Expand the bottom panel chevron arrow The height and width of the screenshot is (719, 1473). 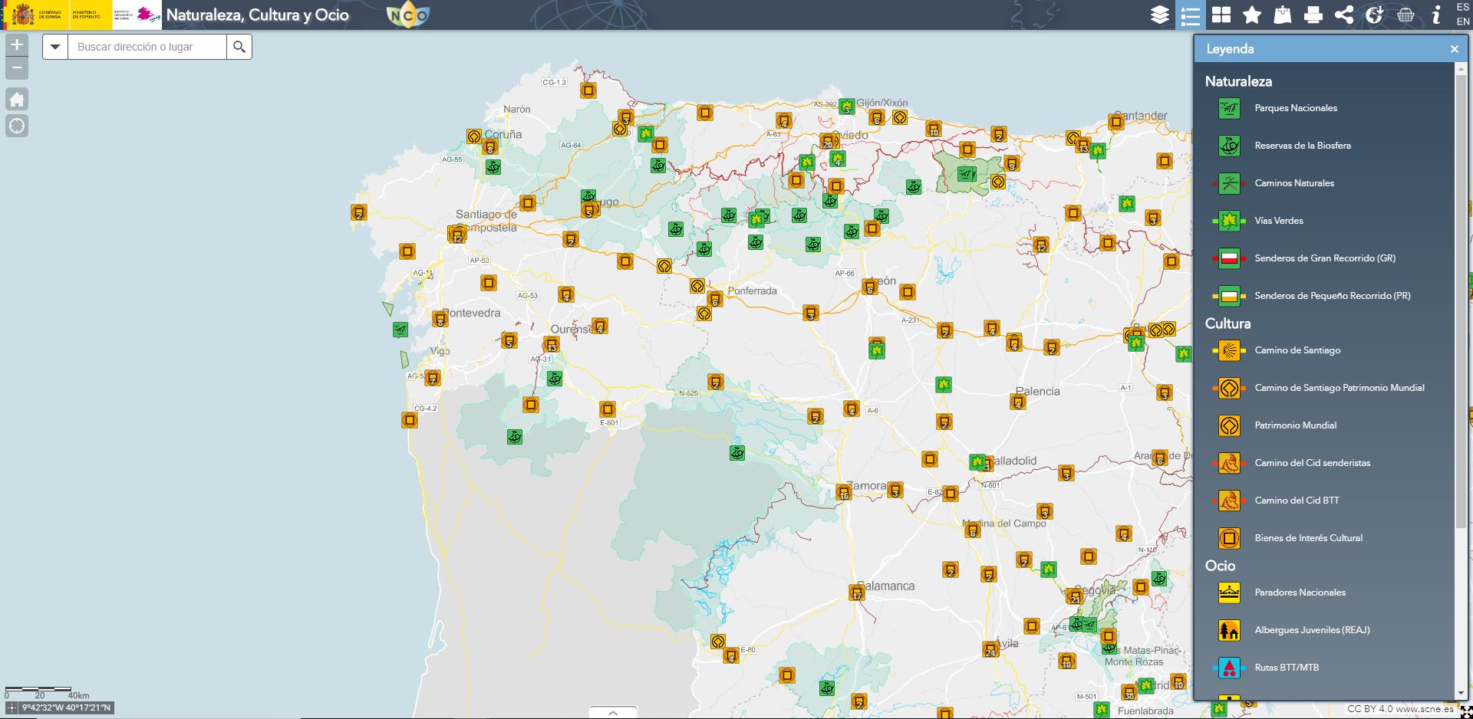click(612, 712)
